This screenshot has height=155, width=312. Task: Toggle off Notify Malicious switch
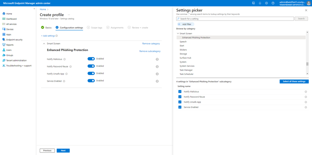pos(91,59)
